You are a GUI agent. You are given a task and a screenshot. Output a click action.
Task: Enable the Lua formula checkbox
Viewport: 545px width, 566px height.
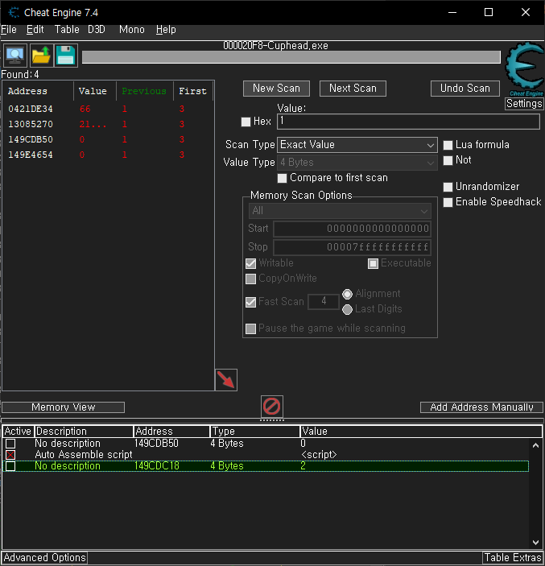coord(448,145)
